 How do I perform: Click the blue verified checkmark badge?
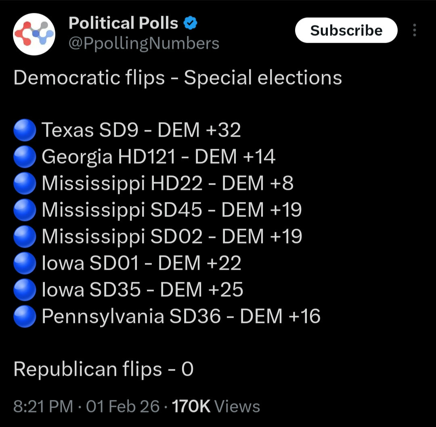click(x=191, y=23)
